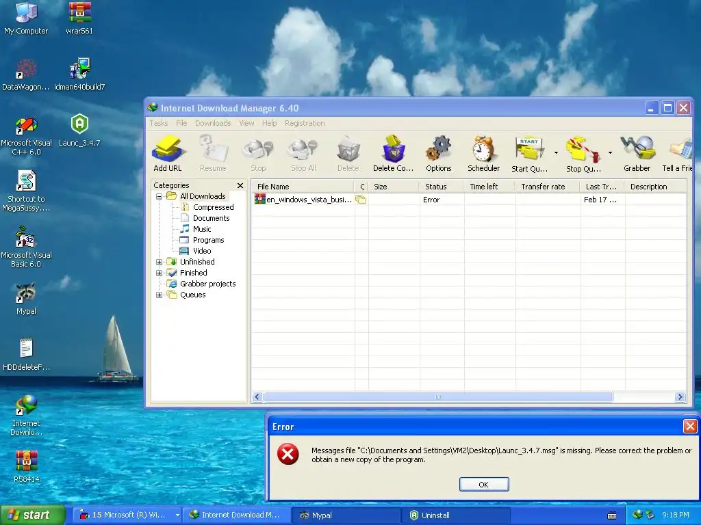Open Options from the IDM toolbar

pyautogui.click(x=439, y=154)
